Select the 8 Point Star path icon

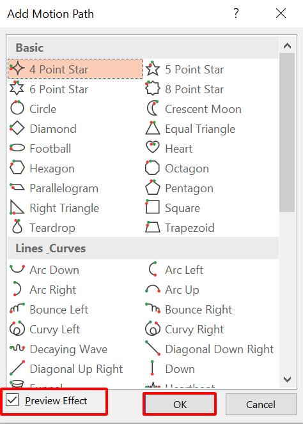coord(153,88)
